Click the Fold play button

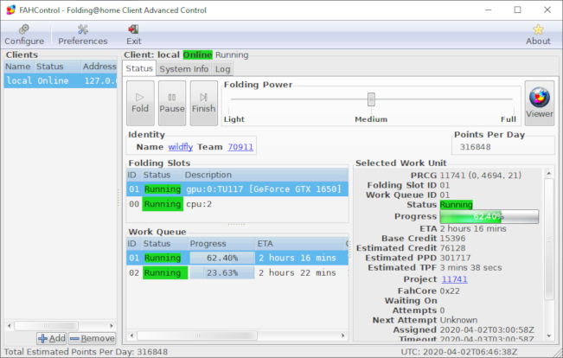tap(140, 103)
